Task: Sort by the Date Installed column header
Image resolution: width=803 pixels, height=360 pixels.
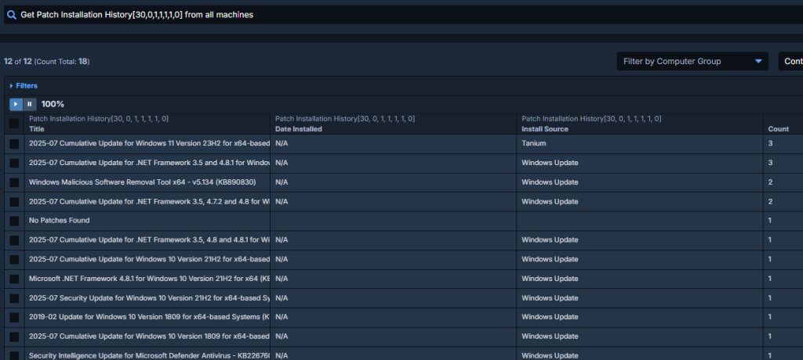Action: pos(298,129)
